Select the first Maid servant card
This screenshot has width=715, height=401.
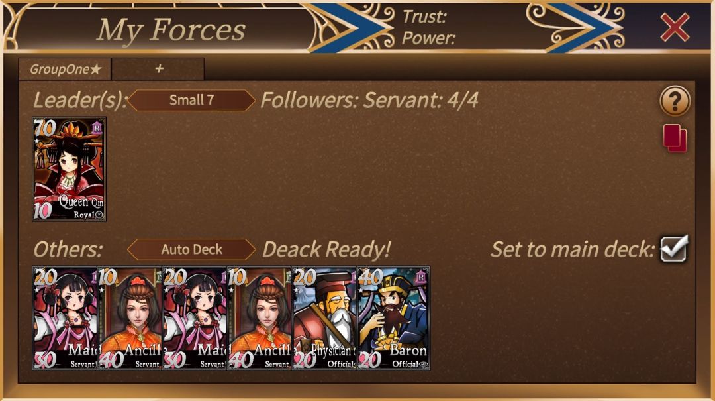pos(65,318)
